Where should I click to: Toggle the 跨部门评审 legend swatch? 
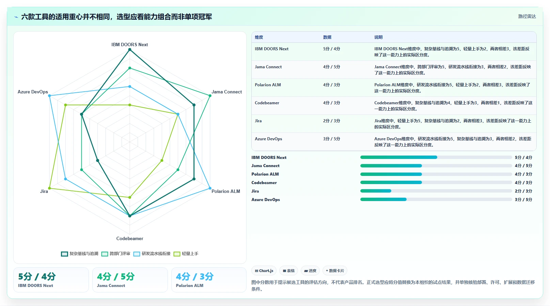105,254
